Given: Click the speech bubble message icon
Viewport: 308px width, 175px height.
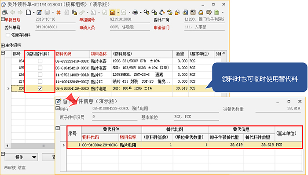Looking at the screenshot, I should pos(209,12).
